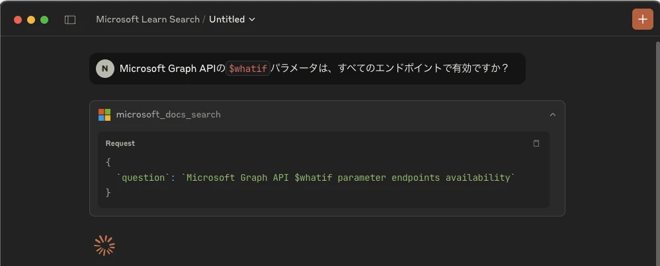Click the Request label
The image size is (660, 266).
click(120, 143)
